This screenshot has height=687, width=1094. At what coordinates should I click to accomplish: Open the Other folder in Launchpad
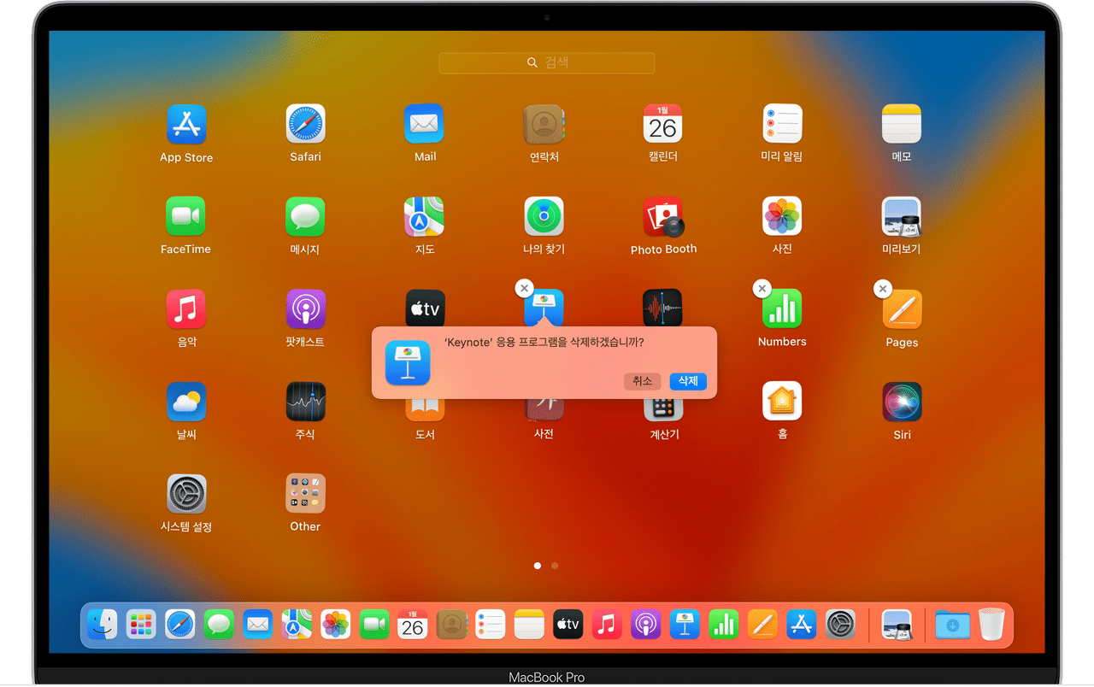[x=305, y=494]
